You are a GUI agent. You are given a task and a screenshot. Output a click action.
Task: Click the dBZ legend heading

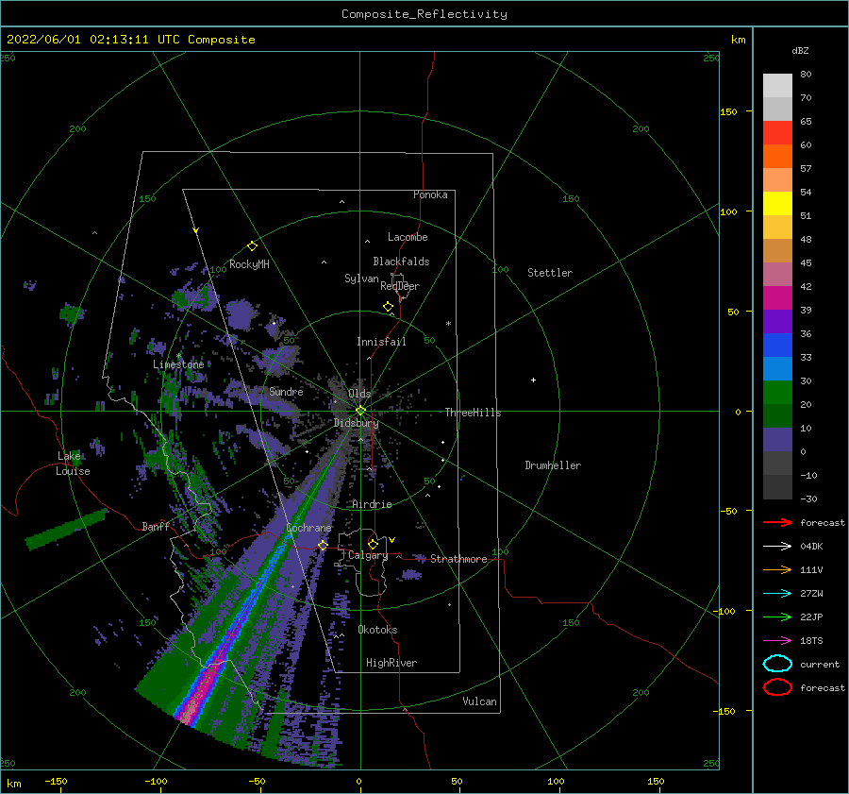coord(800,50)
